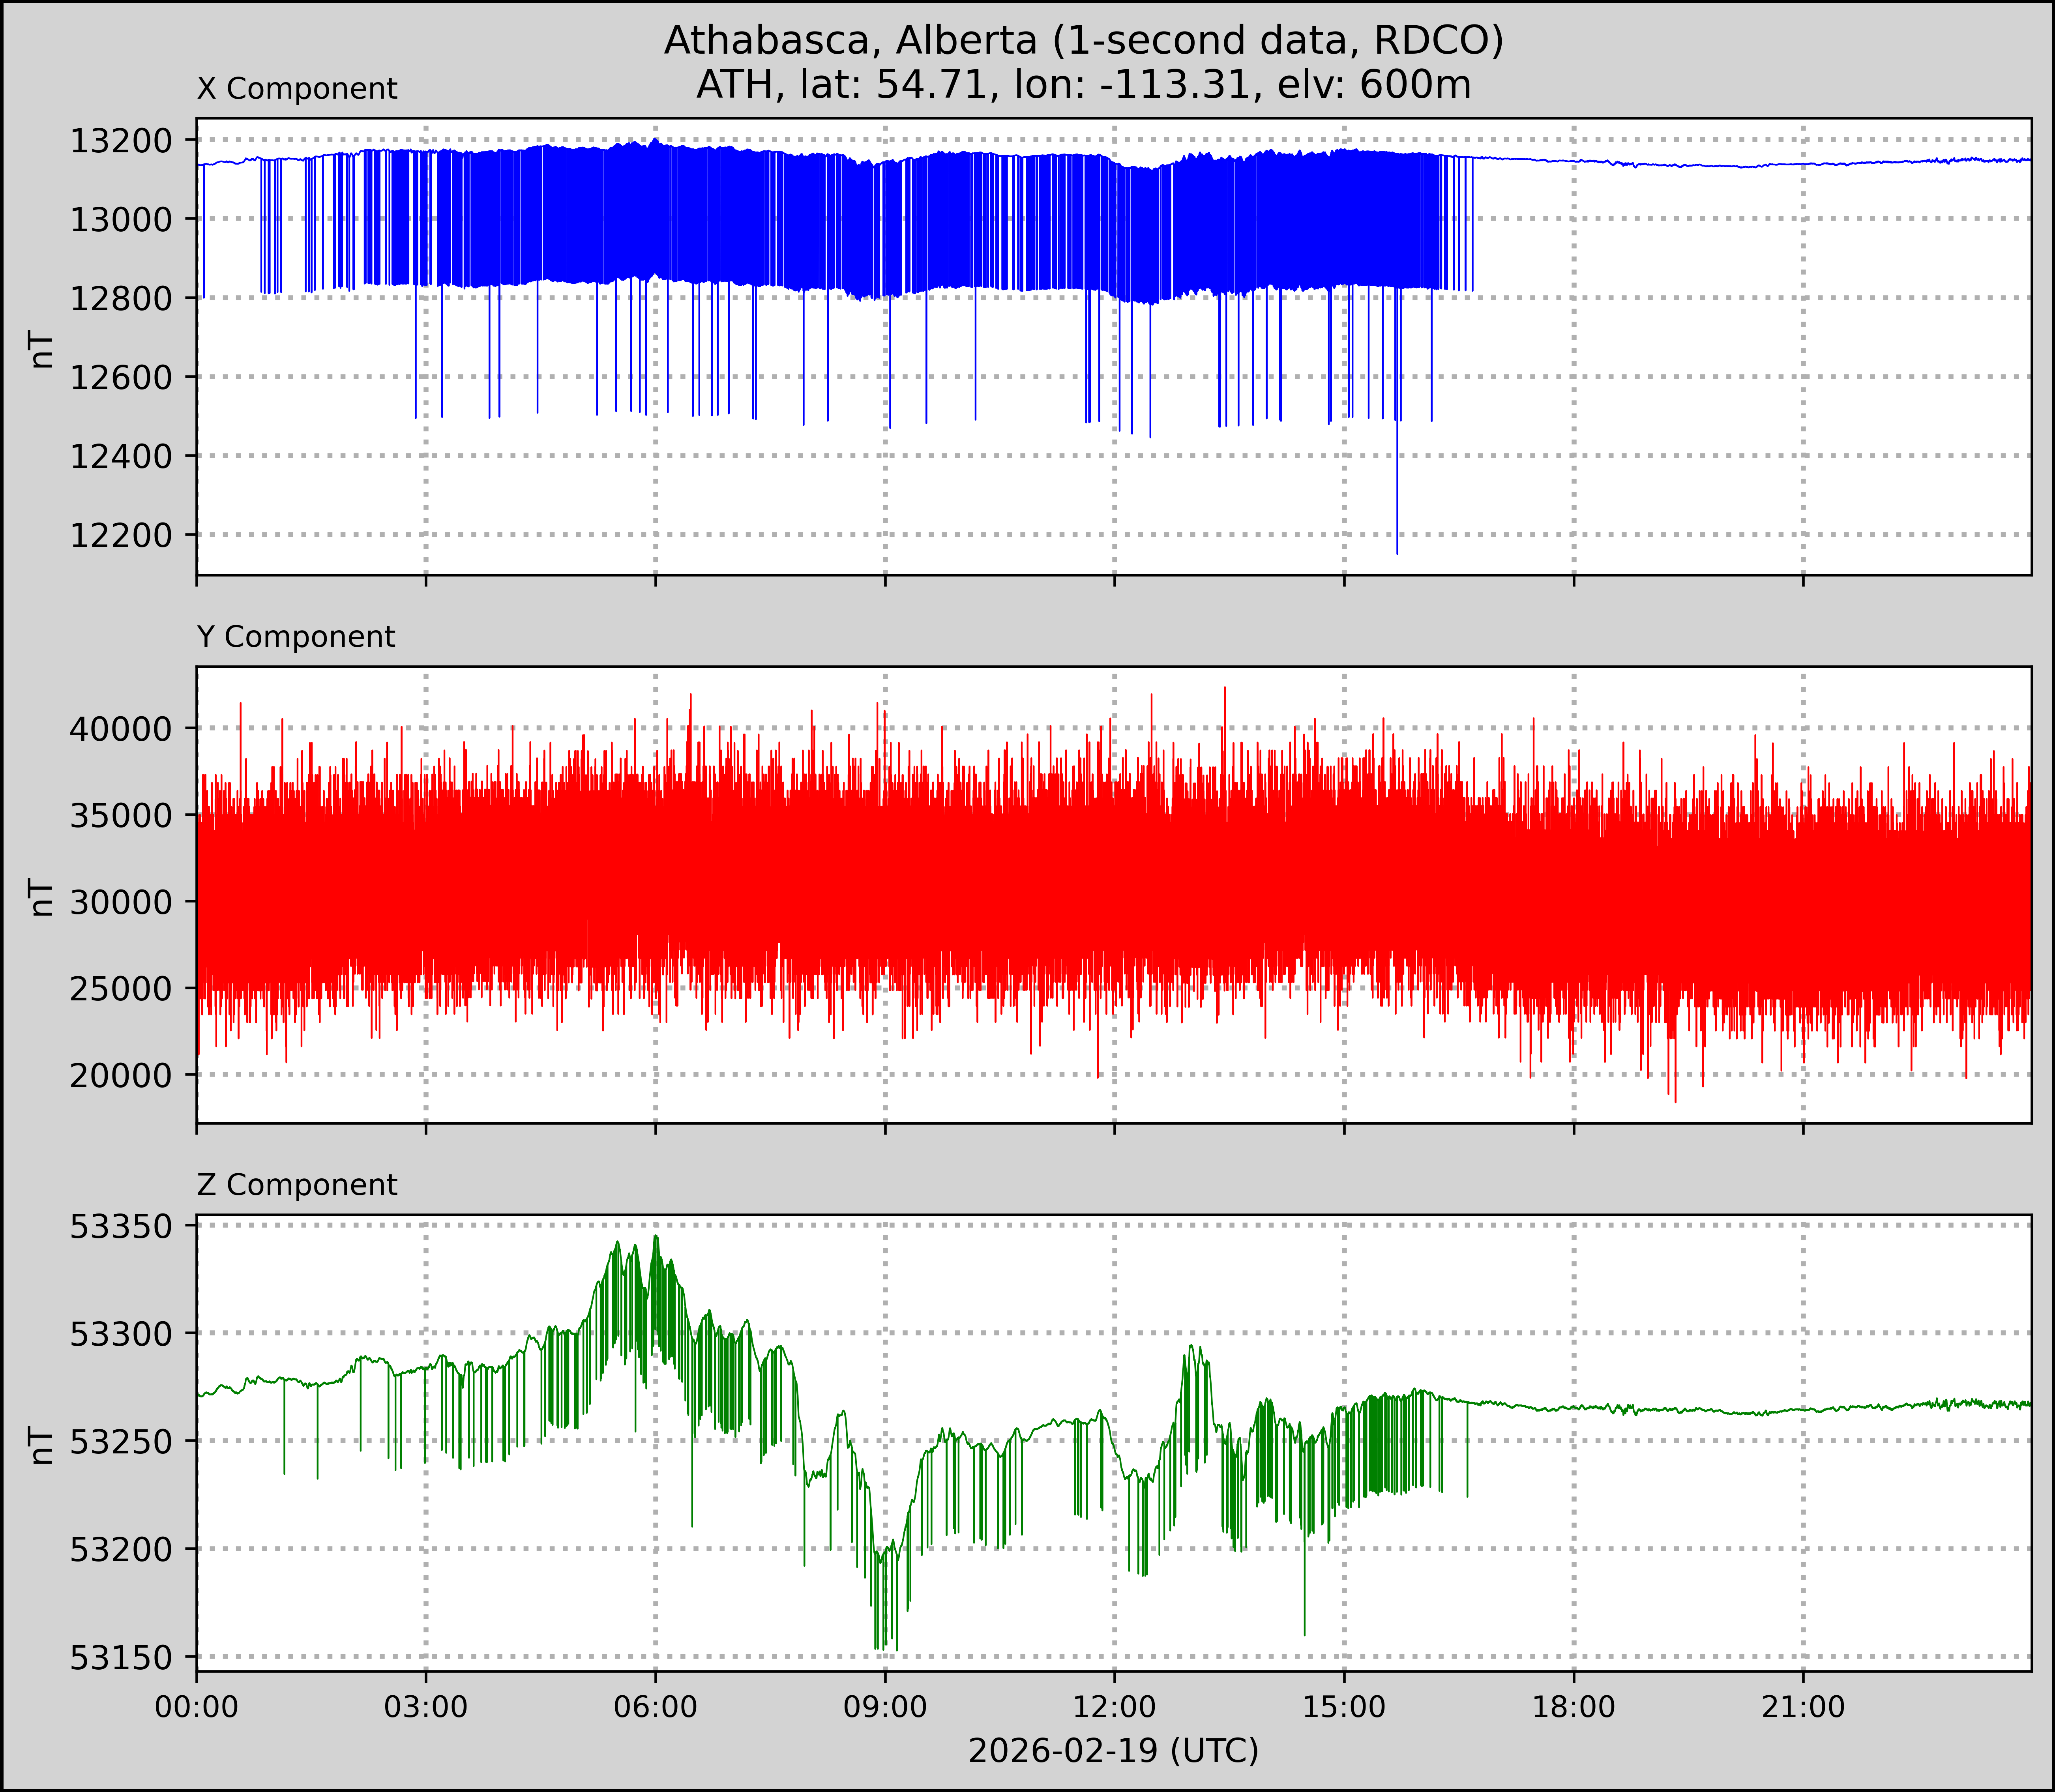This screenshot has width=2055, height=1792.
Task: Click the 12200 tick label in the X plot
Action: tap(121, 536)
